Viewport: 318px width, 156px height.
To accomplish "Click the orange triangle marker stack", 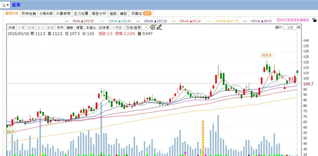I will point(203,138).
